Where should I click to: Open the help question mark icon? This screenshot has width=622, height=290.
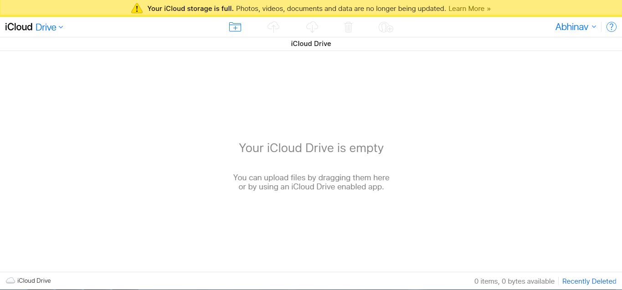(x=611, y=27)
